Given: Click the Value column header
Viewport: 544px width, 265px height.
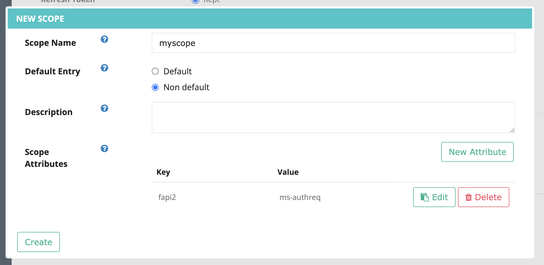Looking at the screenshot, I should point(288,172).
